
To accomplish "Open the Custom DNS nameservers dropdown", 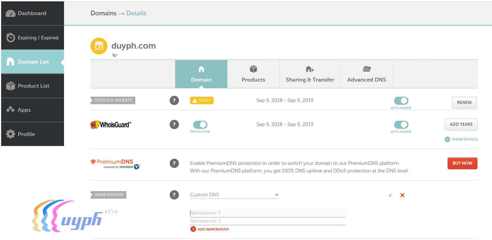I will coord(234,195).
